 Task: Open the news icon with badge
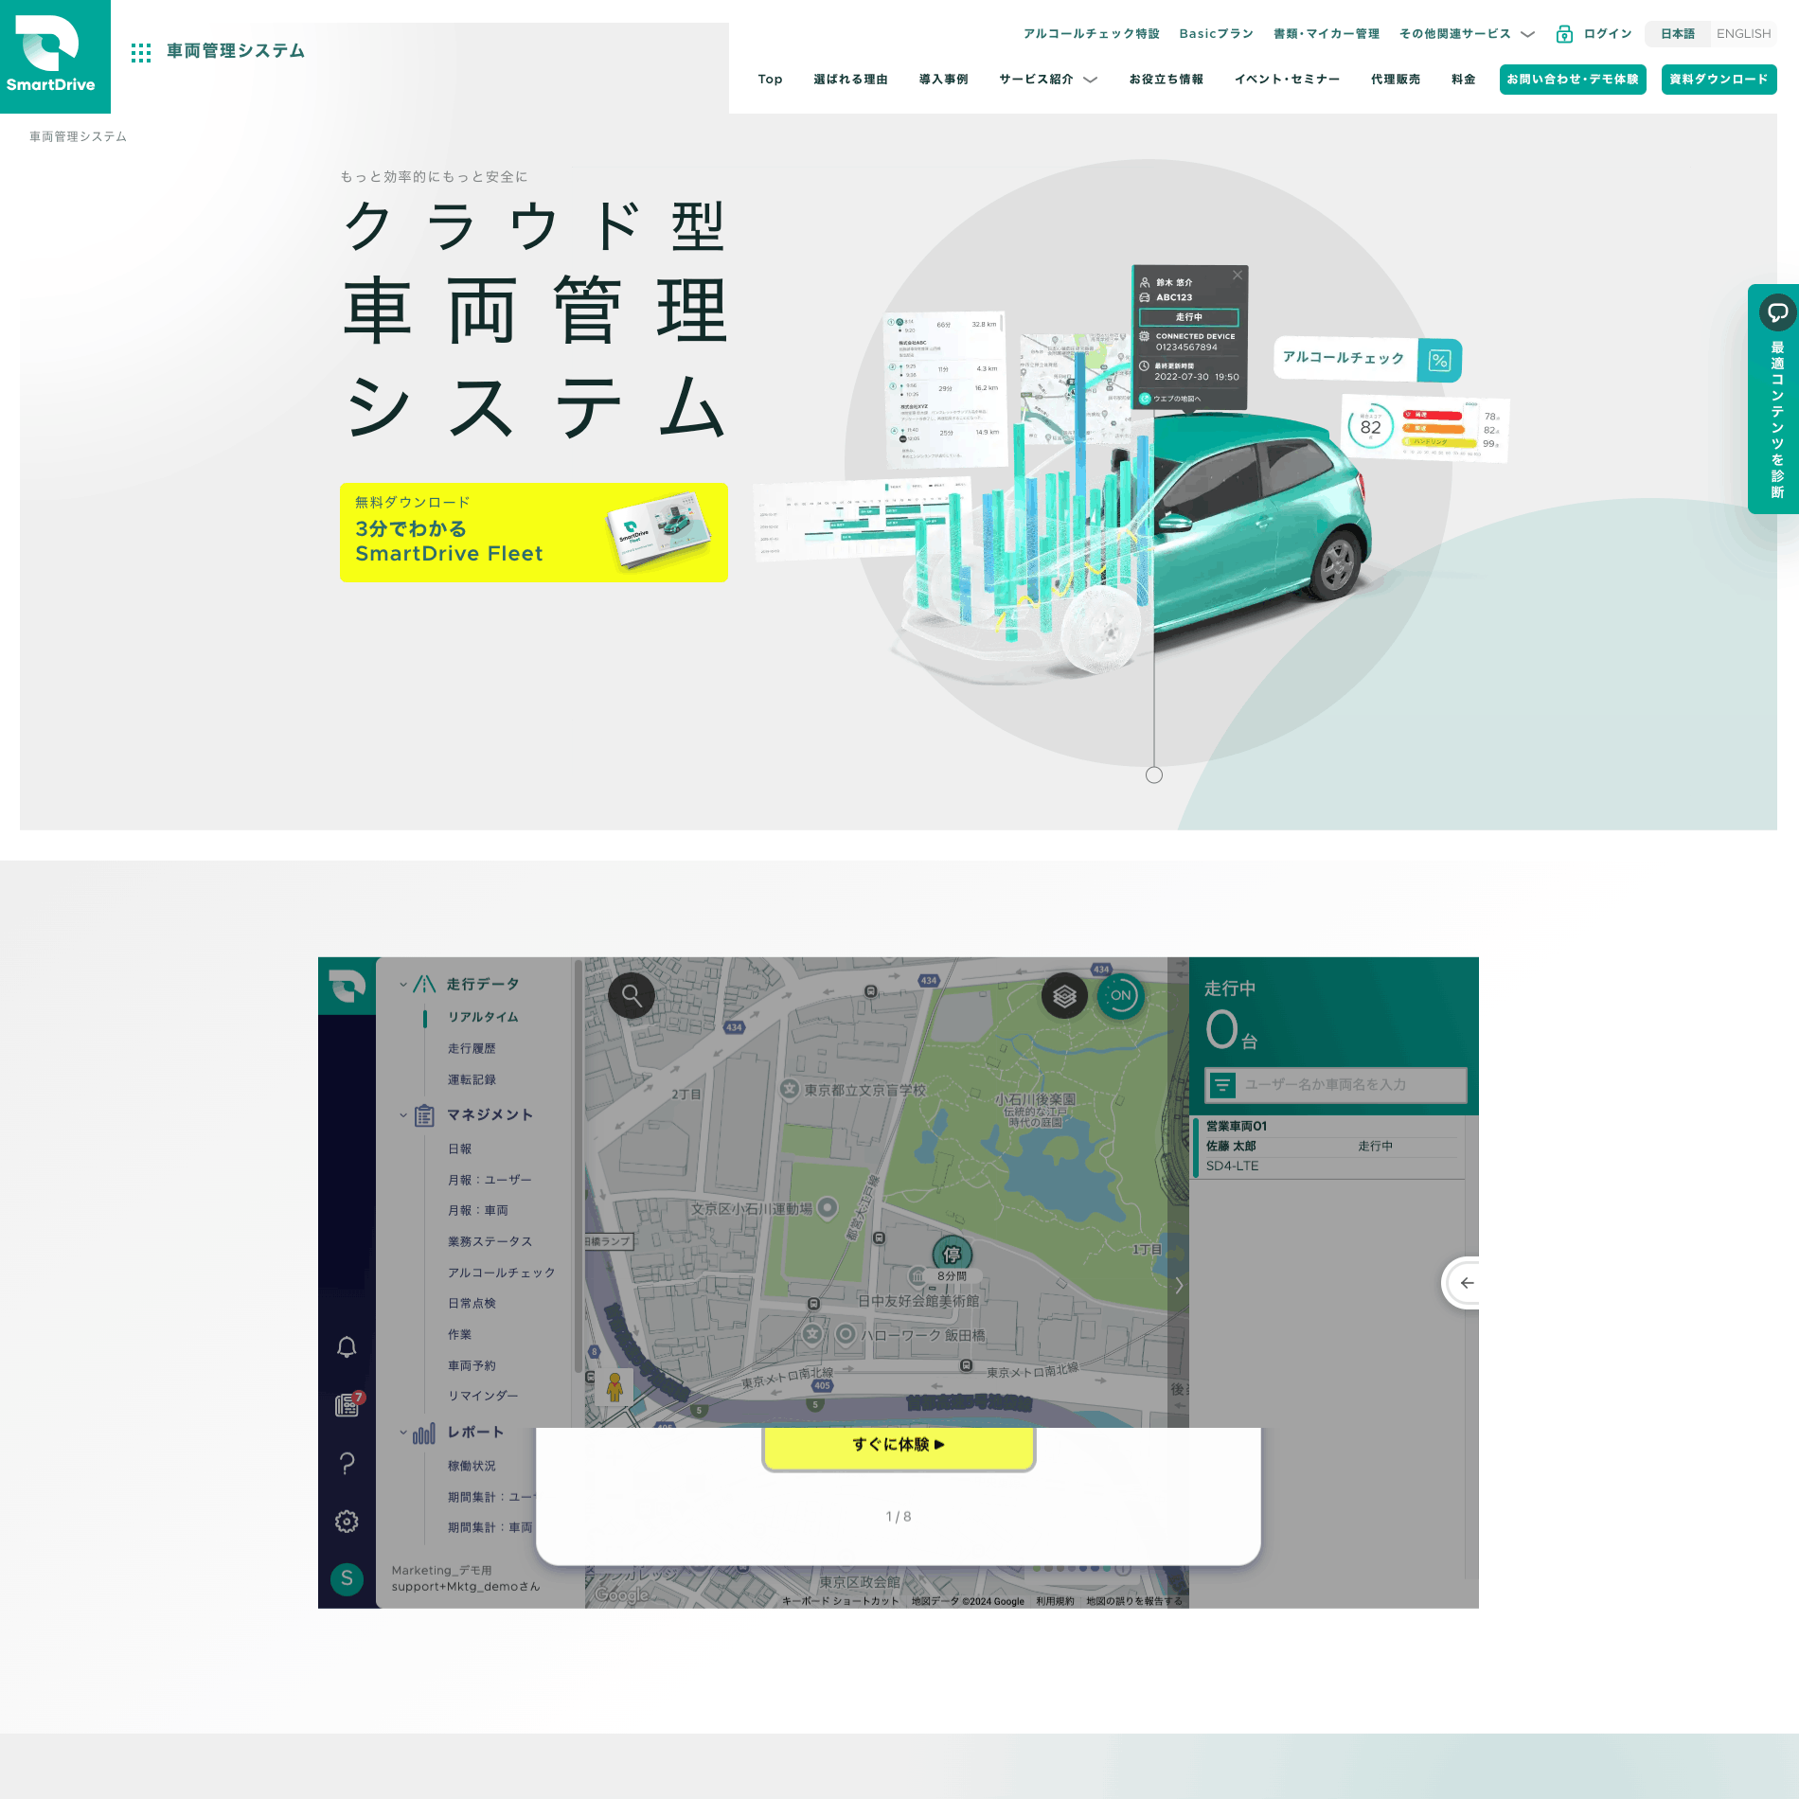[347, 1405]
